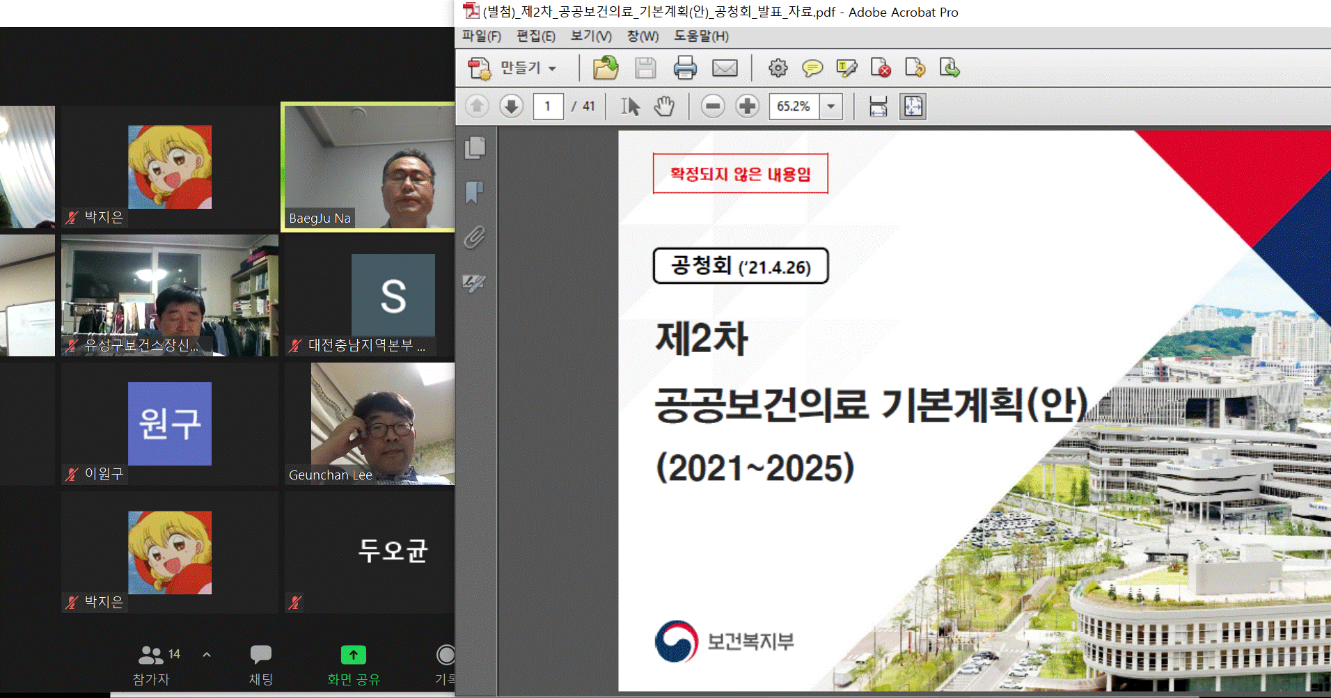The height and width of the screenshot is (698, 1331).
Task: Open the zoom percentage dropdown arrow
Action: click(x=830, y=106)
